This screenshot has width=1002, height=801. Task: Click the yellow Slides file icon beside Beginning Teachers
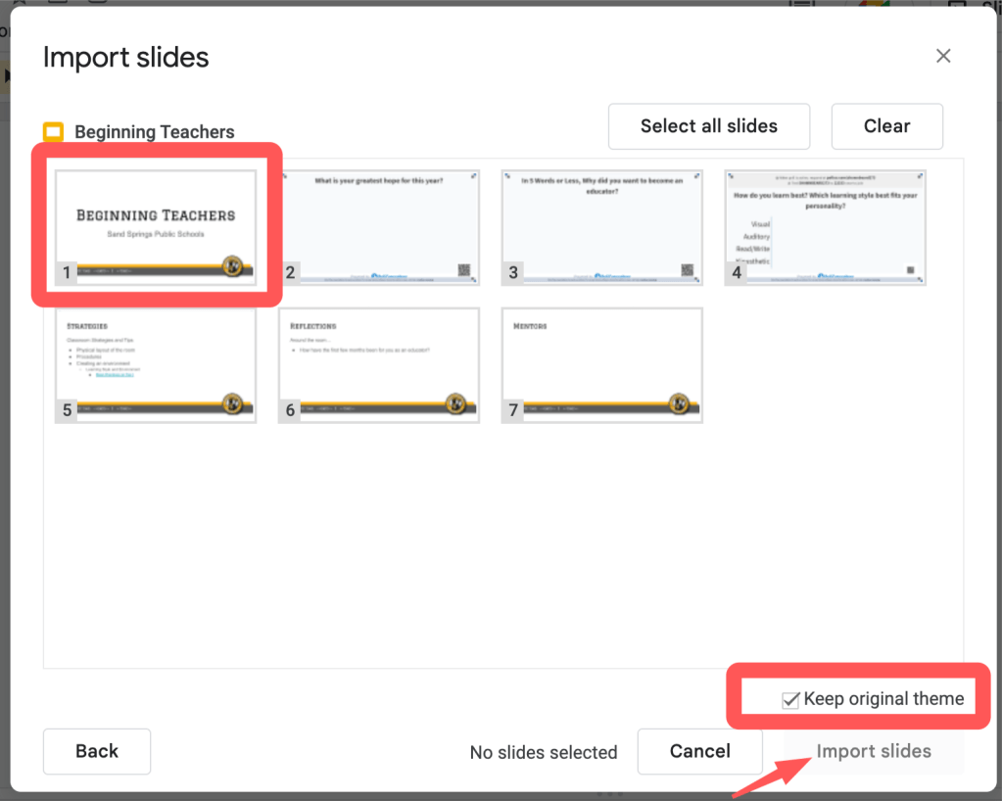pos(54,132)
